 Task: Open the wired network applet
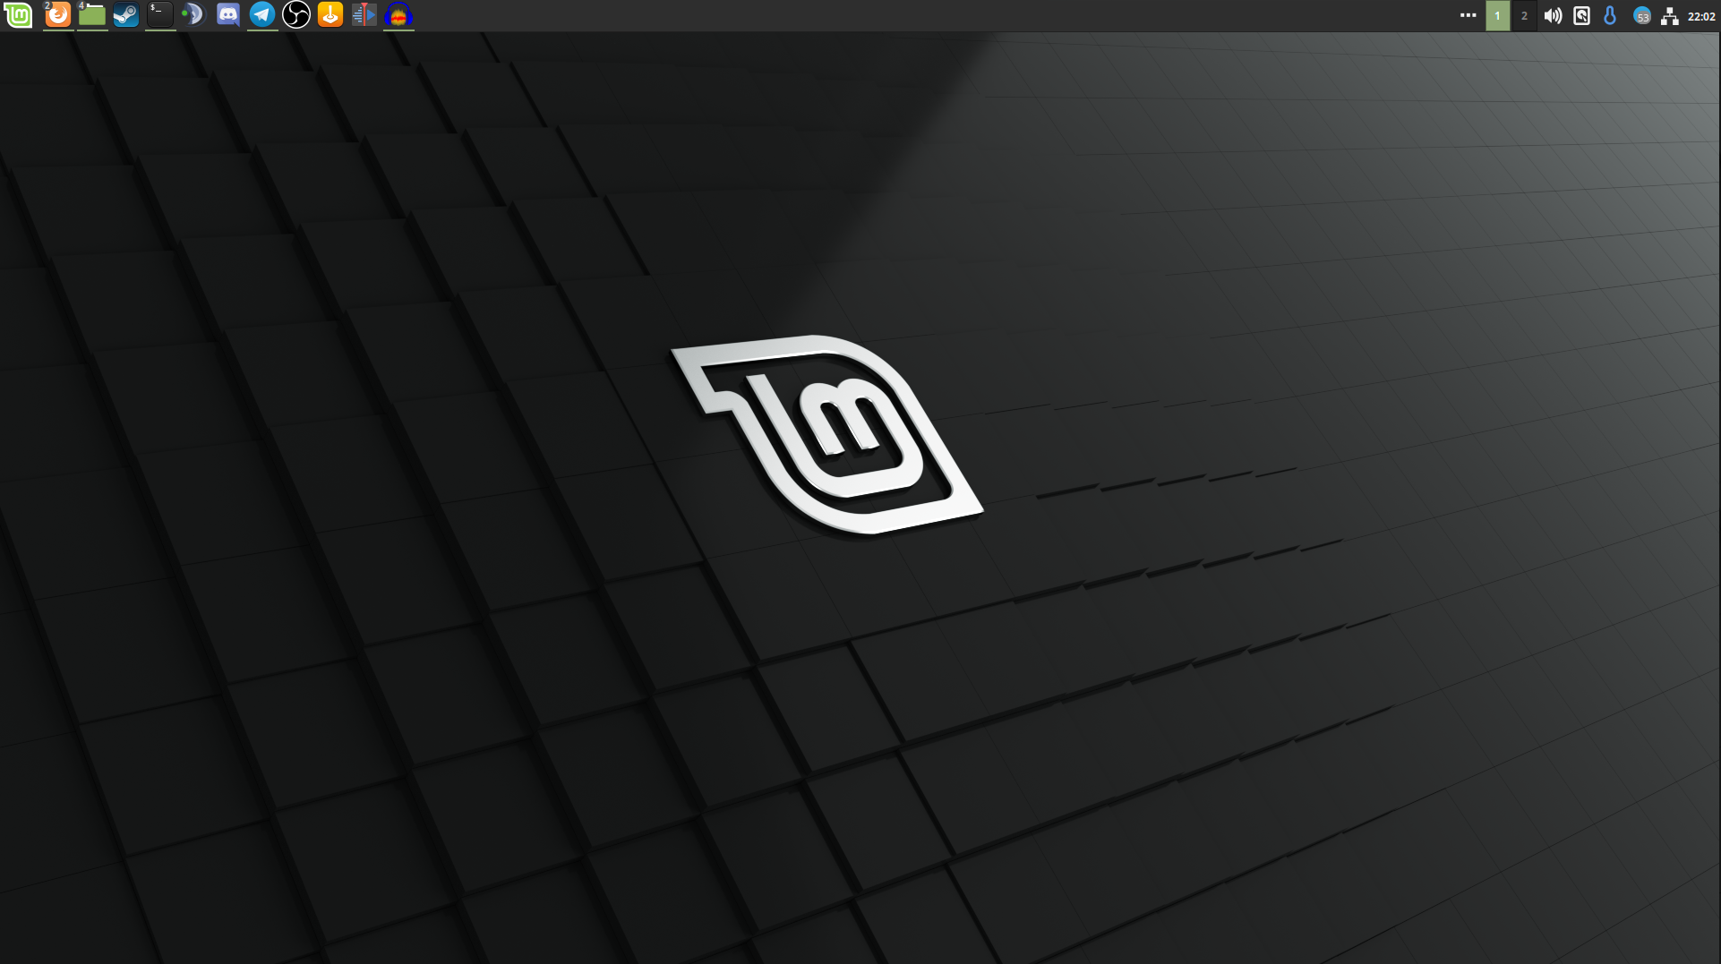1670,16
